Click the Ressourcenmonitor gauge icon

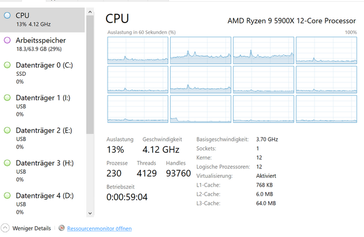coord(61,228)
